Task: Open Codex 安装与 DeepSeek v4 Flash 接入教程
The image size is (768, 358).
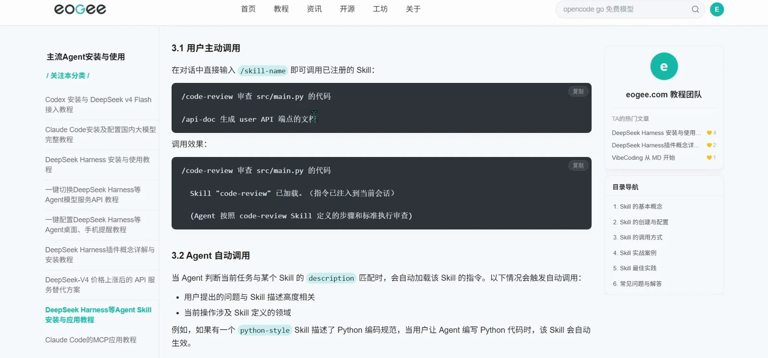Action: [98, 105]
